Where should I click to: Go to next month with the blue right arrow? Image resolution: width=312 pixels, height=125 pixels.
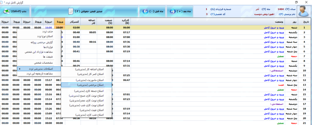(173, 11)
